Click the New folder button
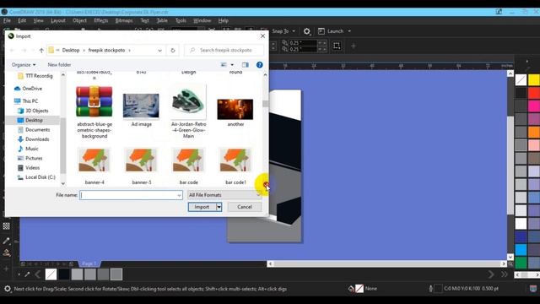 (59, 65)
